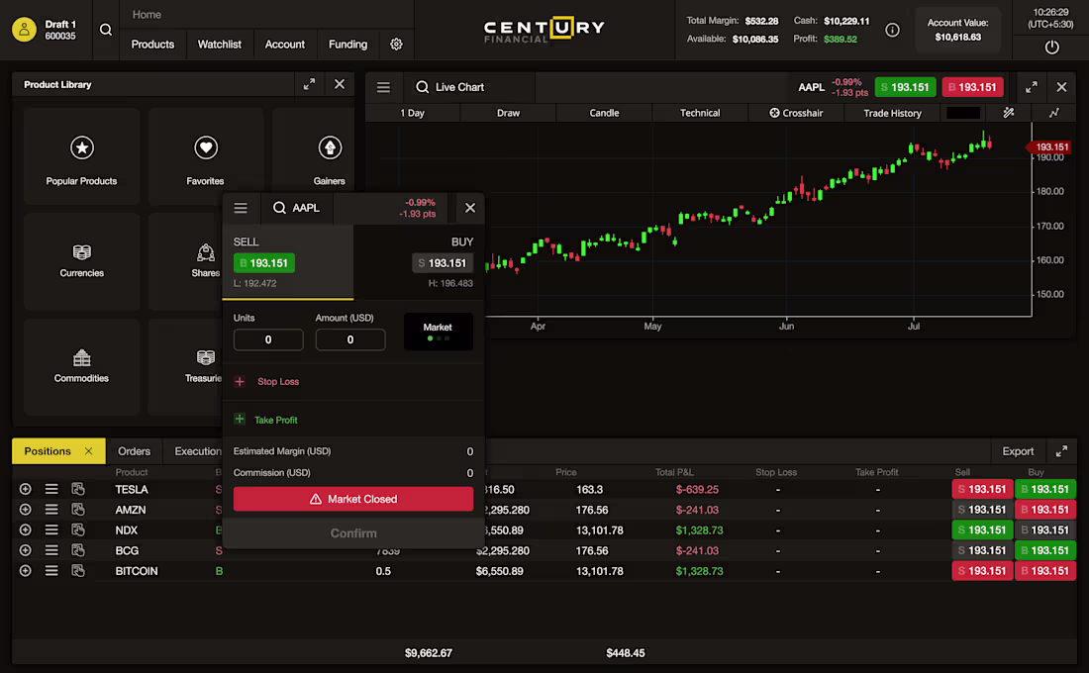
Task: Expand the Product Library panel
Action: (309, 84)
